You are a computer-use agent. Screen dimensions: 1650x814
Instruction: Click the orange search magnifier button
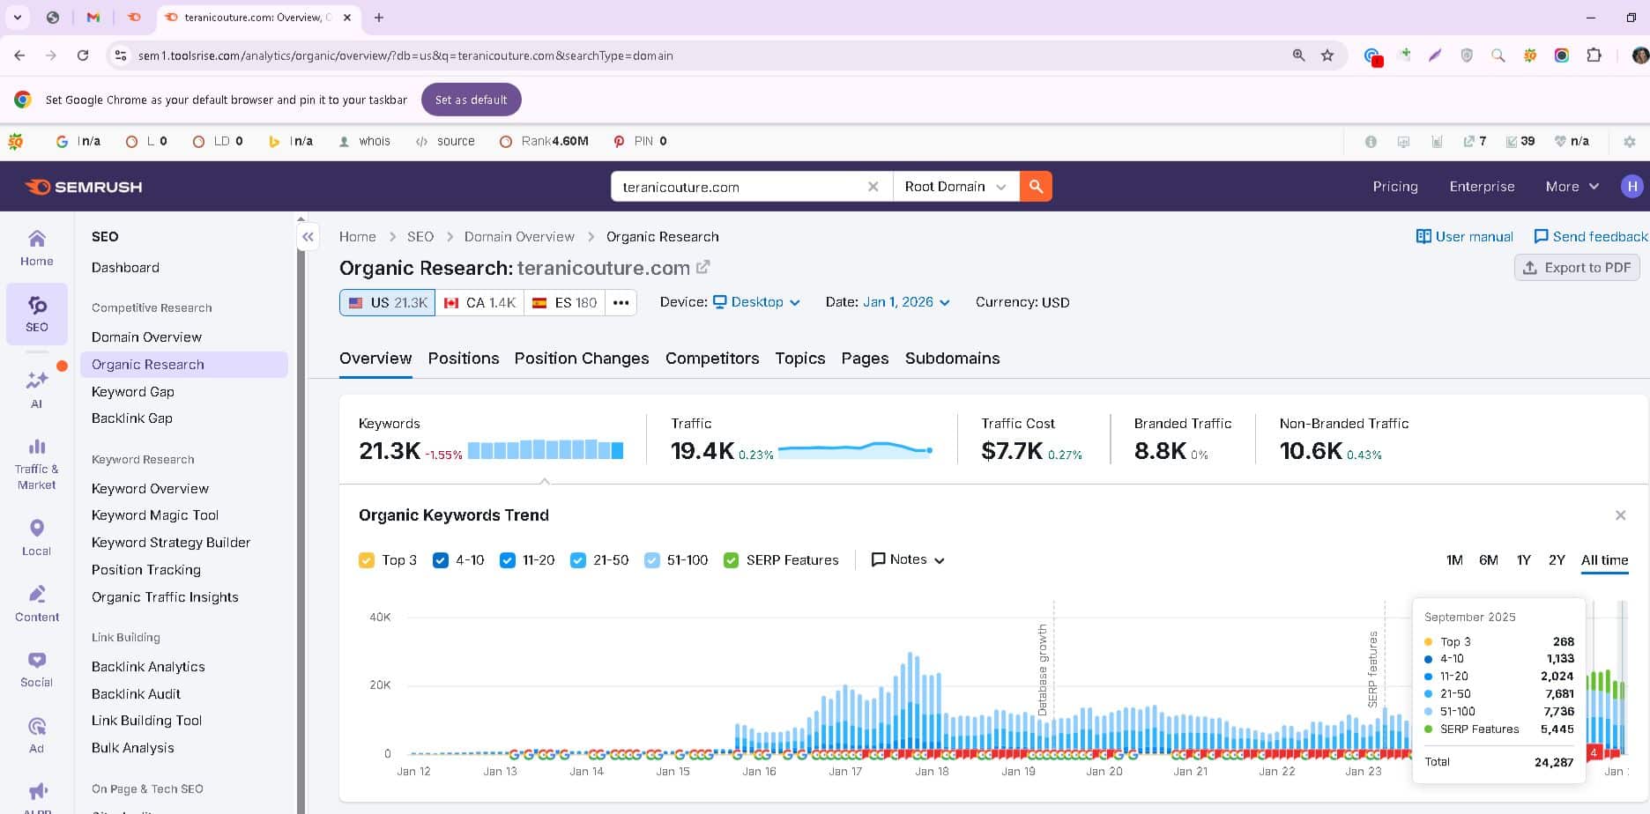(1036, 187)
